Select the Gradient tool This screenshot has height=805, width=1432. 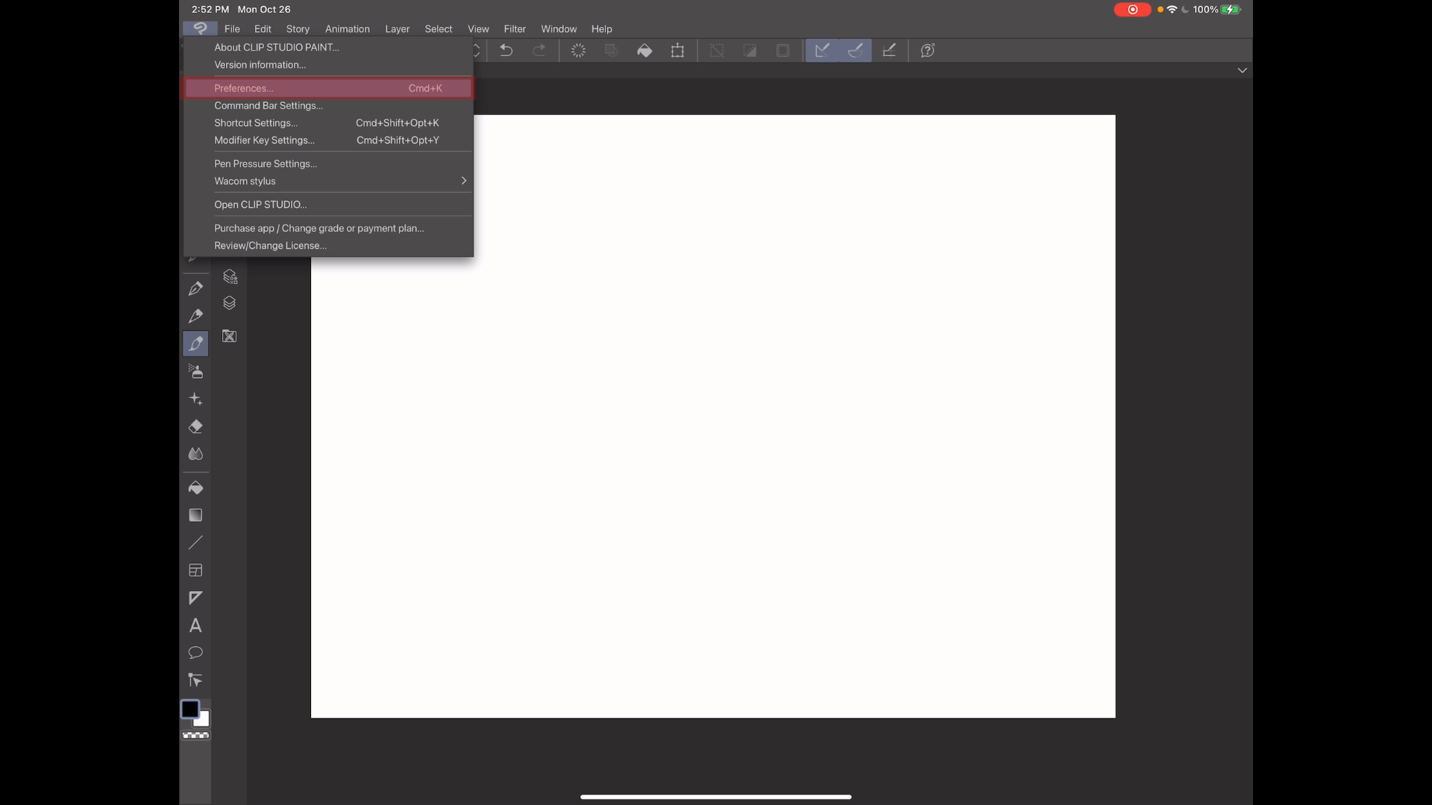[195, 515]
